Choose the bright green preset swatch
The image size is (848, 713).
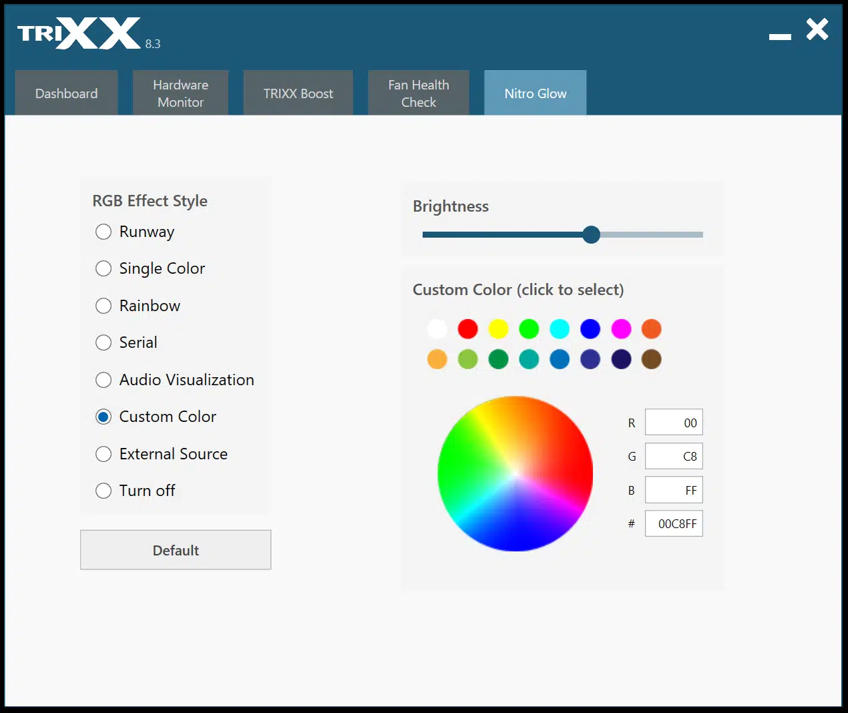529,328
